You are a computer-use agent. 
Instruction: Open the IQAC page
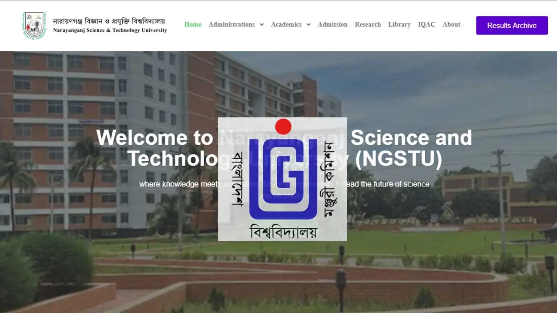point(426,24)
